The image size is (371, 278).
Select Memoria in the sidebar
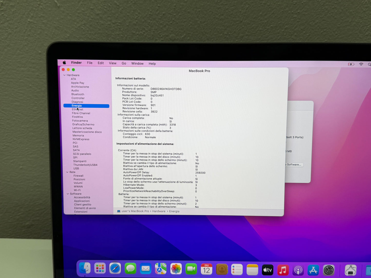[78, 135]
